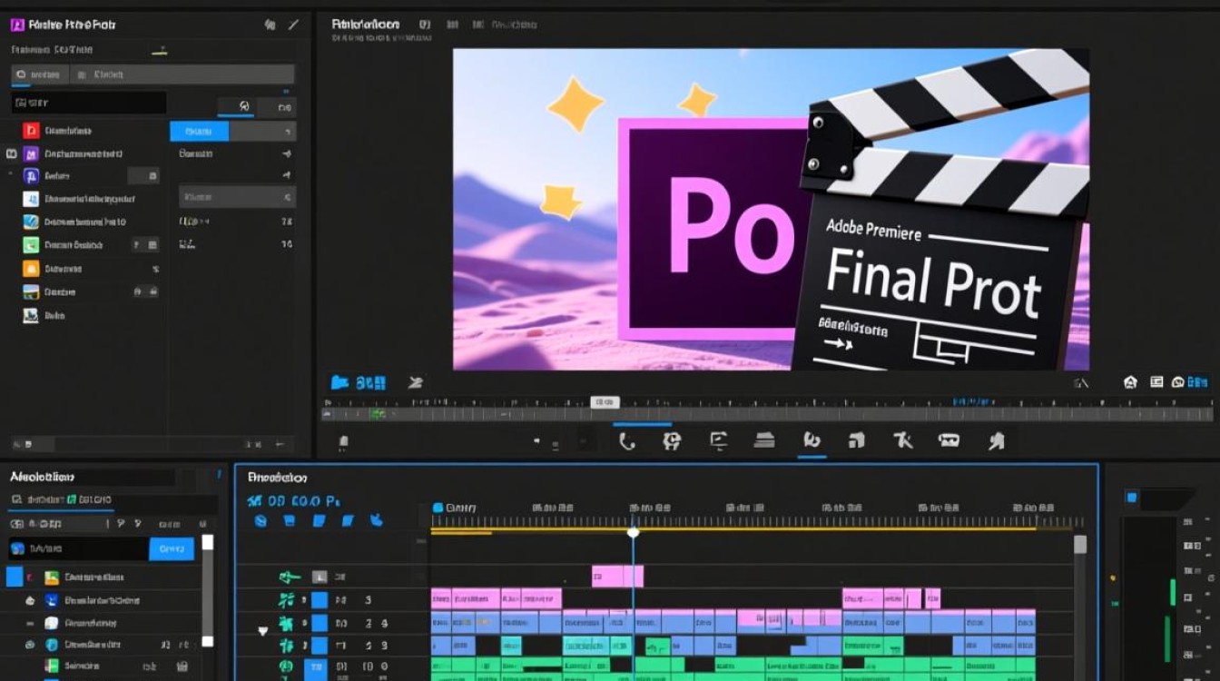Select the red icon item in the project list

coord(31,130)
